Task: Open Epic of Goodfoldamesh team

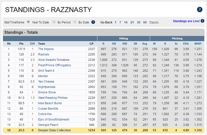Action: (x=54, y=120)
